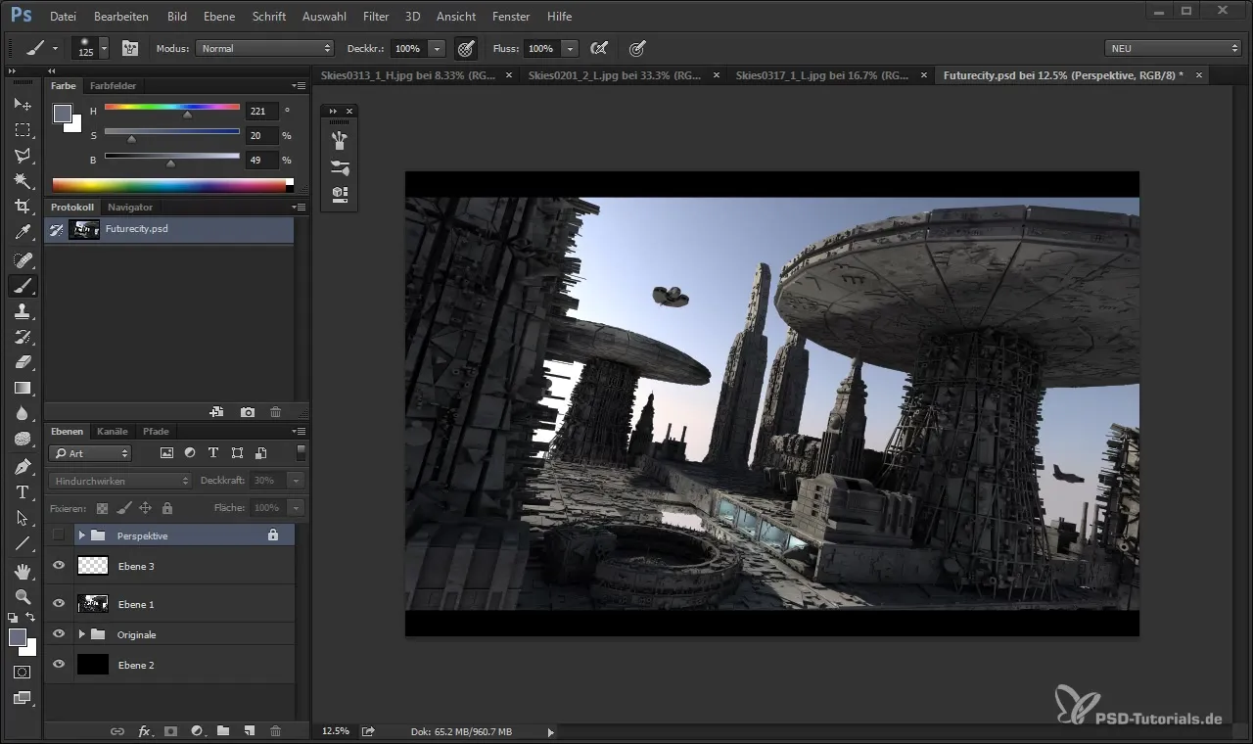Create a new layer
This screenshot has height=744, width=1253.
tap(250, 731)
